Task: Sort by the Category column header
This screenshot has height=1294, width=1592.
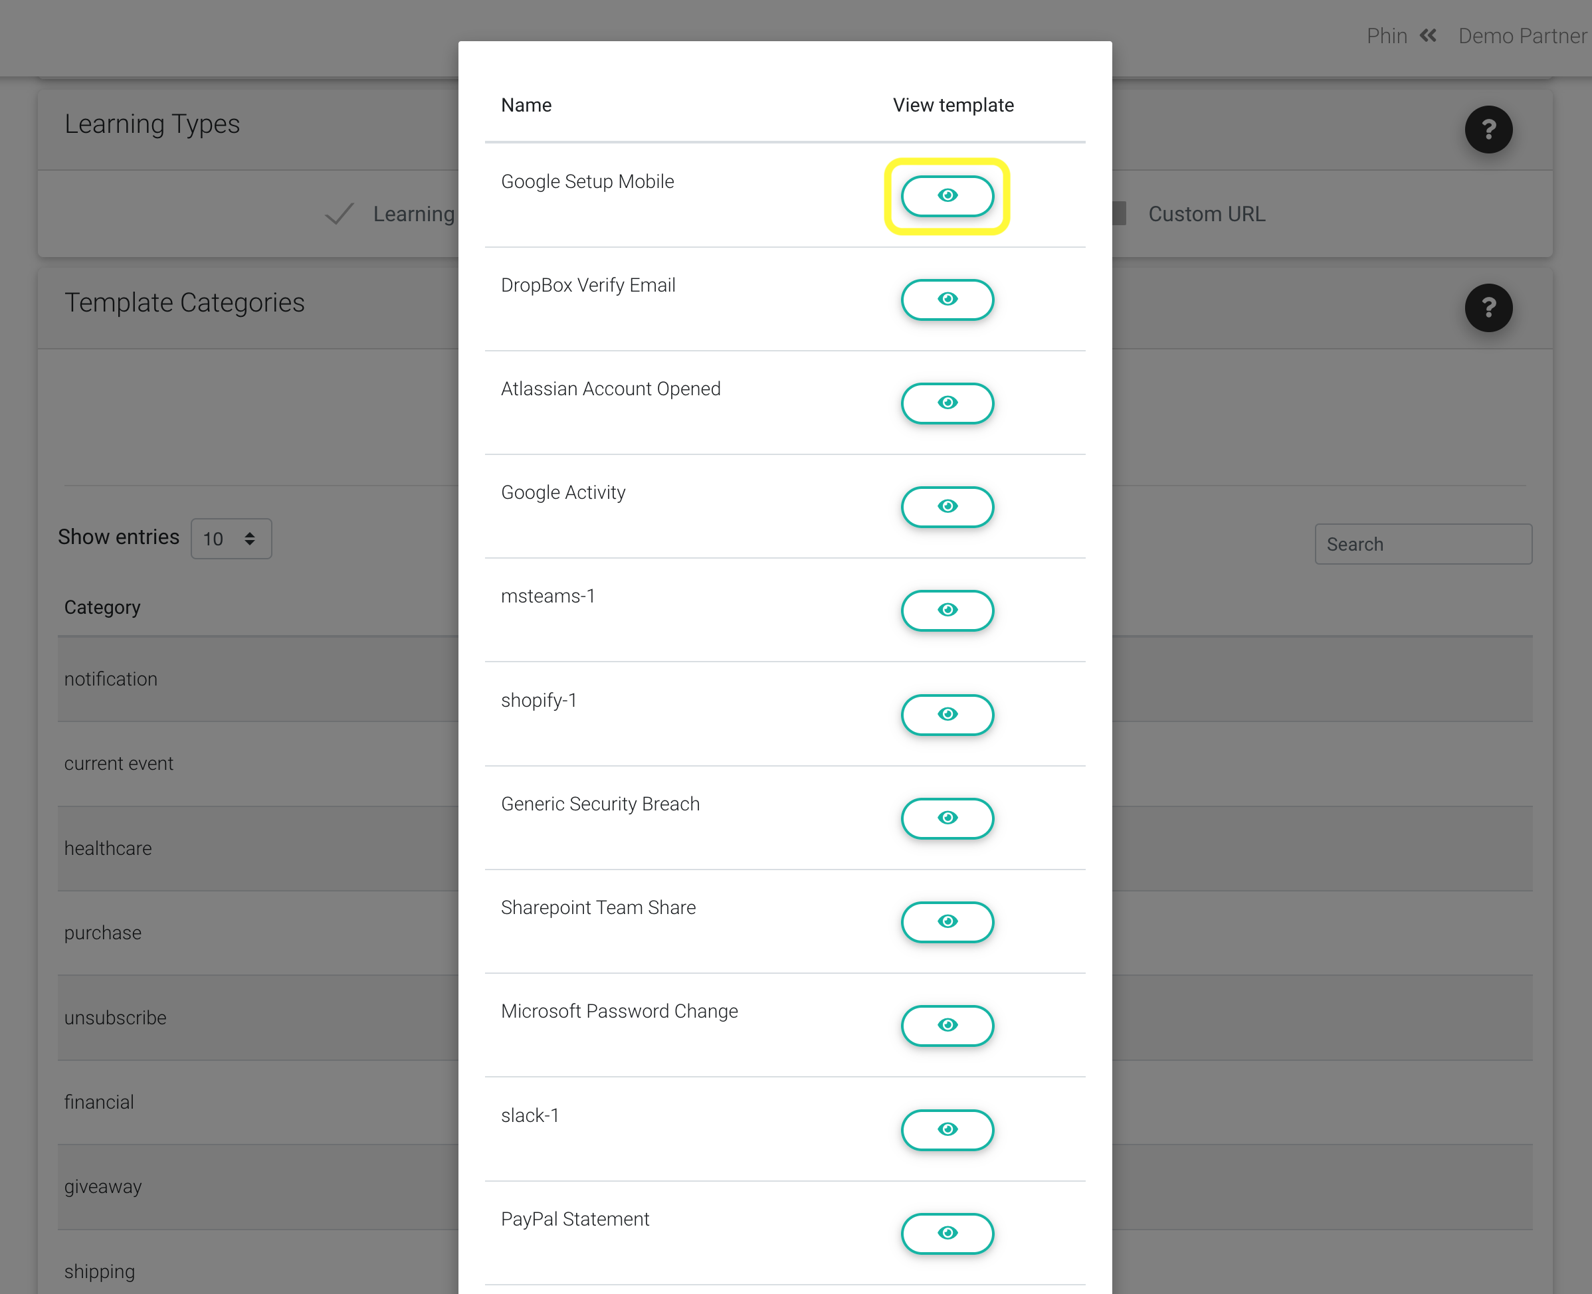Action: (102, 608)
